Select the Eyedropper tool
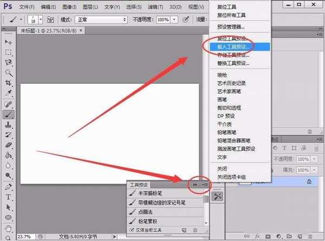Image resolution: width=325 pixels, height=241 pixels. (x=9, y=93)
